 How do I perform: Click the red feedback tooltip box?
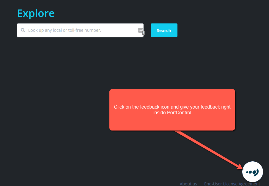(x=172, y=122)
